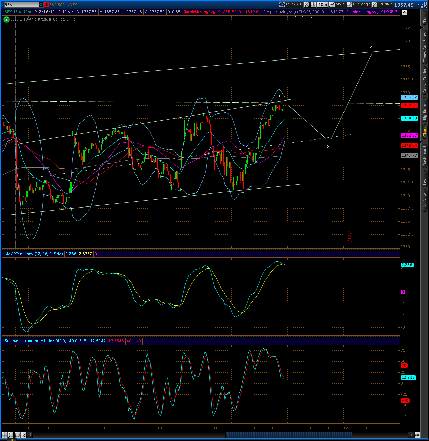
Task: Click the zoom out magnifier tool
Action: [x=17, y=435]
